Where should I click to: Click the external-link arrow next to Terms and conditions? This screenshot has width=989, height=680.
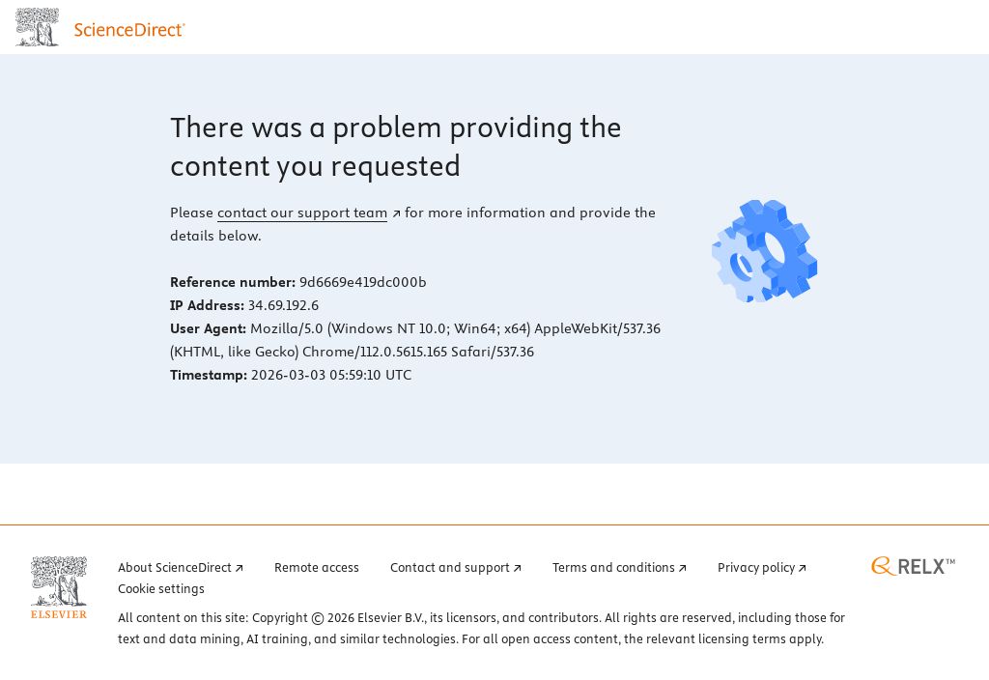coord(683,567)
